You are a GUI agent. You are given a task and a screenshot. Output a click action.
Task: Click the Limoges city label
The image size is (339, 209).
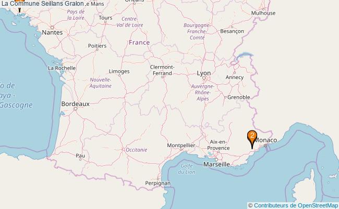tap(119, 71)
